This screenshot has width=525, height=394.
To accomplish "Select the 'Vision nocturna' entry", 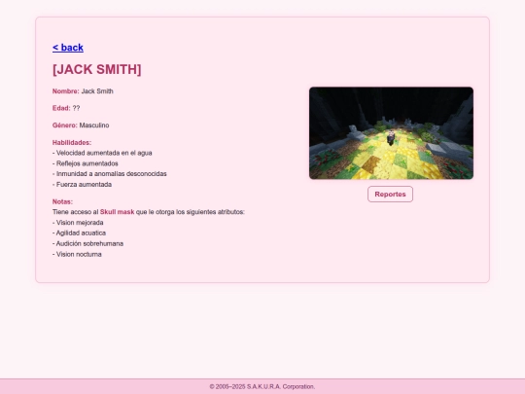I will (77, 254).
